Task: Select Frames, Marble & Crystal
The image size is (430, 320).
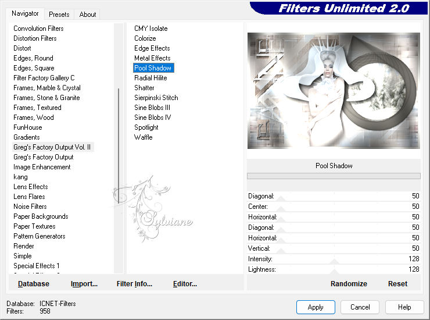Action: tap(47, 88)
